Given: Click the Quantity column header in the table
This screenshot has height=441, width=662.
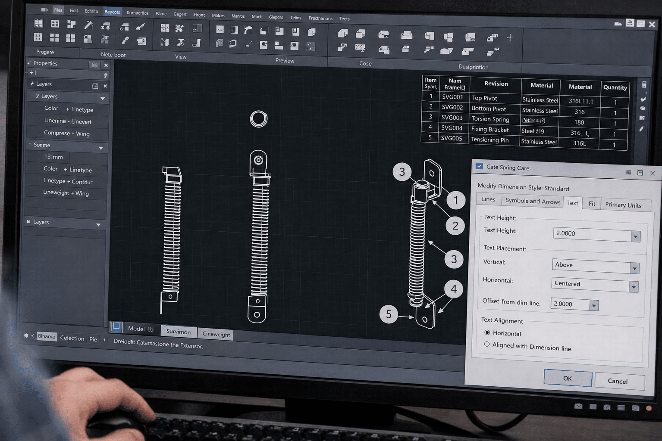Looking at the screenshot, I should coord(615,87).
